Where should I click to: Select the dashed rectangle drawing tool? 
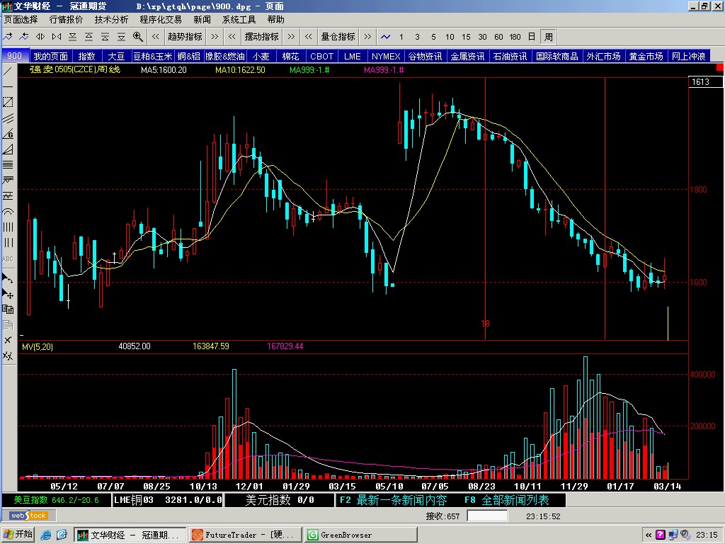click(8, 102)
